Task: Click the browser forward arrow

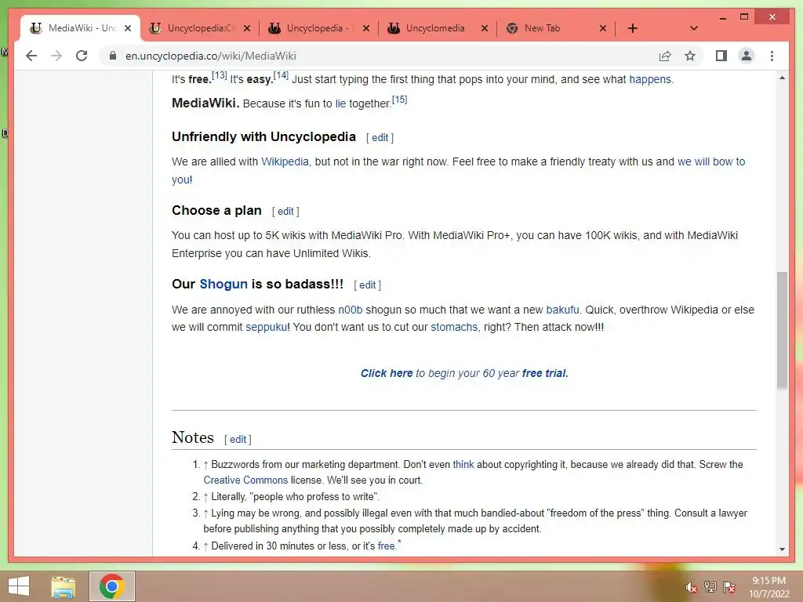Action: 56,56
